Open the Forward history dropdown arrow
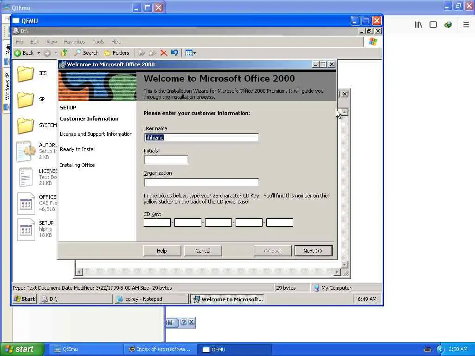Viewport: 475px width, 356px height. (56, 53)
